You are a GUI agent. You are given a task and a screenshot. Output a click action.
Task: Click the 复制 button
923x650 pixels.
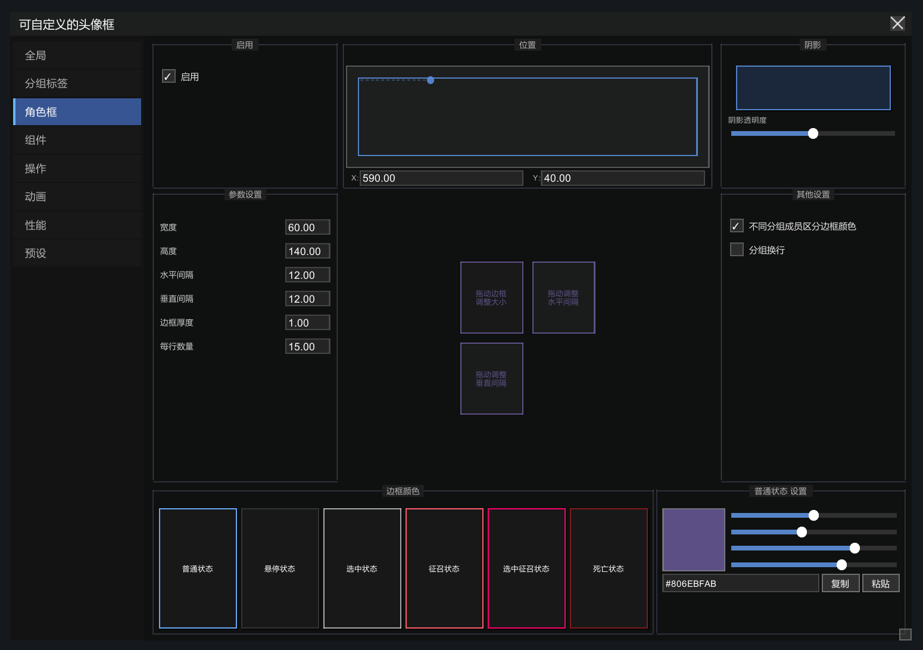coord(840,583)
